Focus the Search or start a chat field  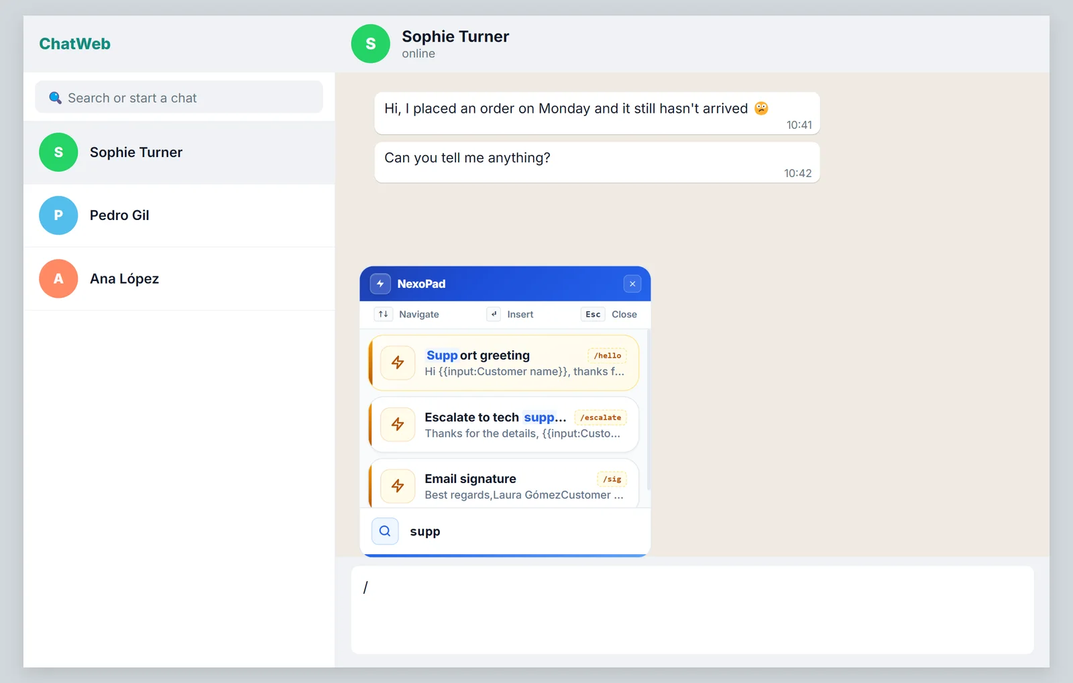(179, 97)
